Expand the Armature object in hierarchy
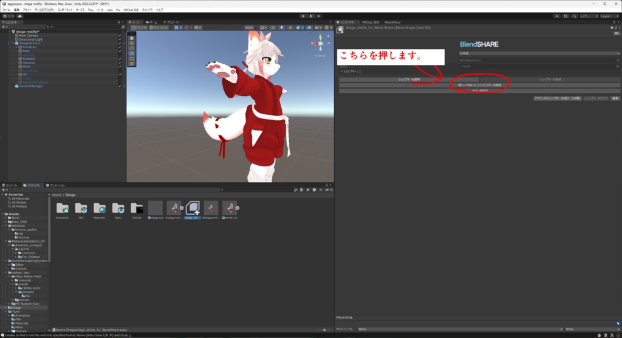This screenshot has height=338, width=622. tap(16, 47)
